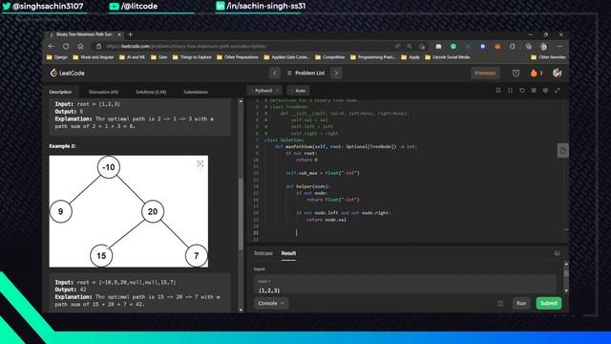The width and height of the screenshot is (611, 344).
Task: Click the streak flame icon
Action: click(x=534, y=73)
